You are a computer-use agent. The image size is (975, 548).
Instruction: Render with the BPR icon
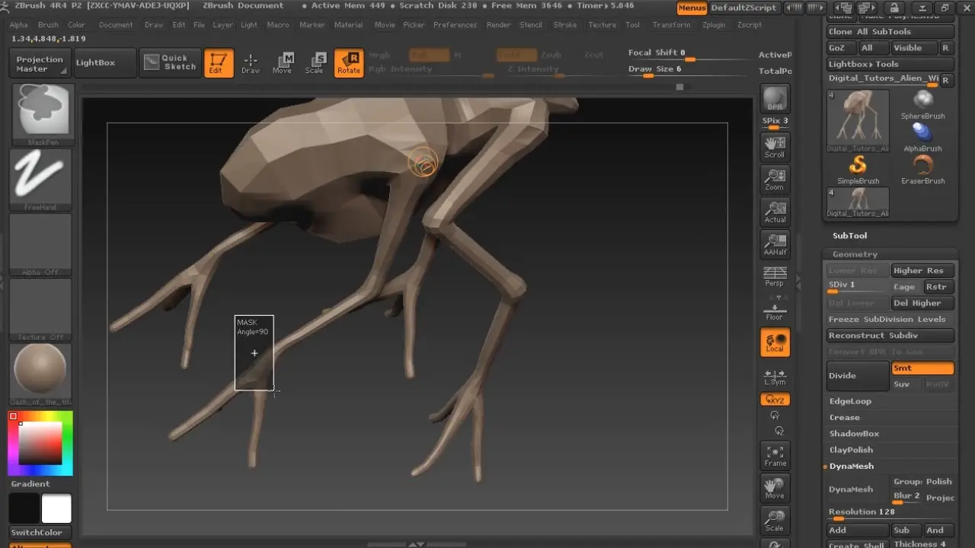click(x=775, y=99)
